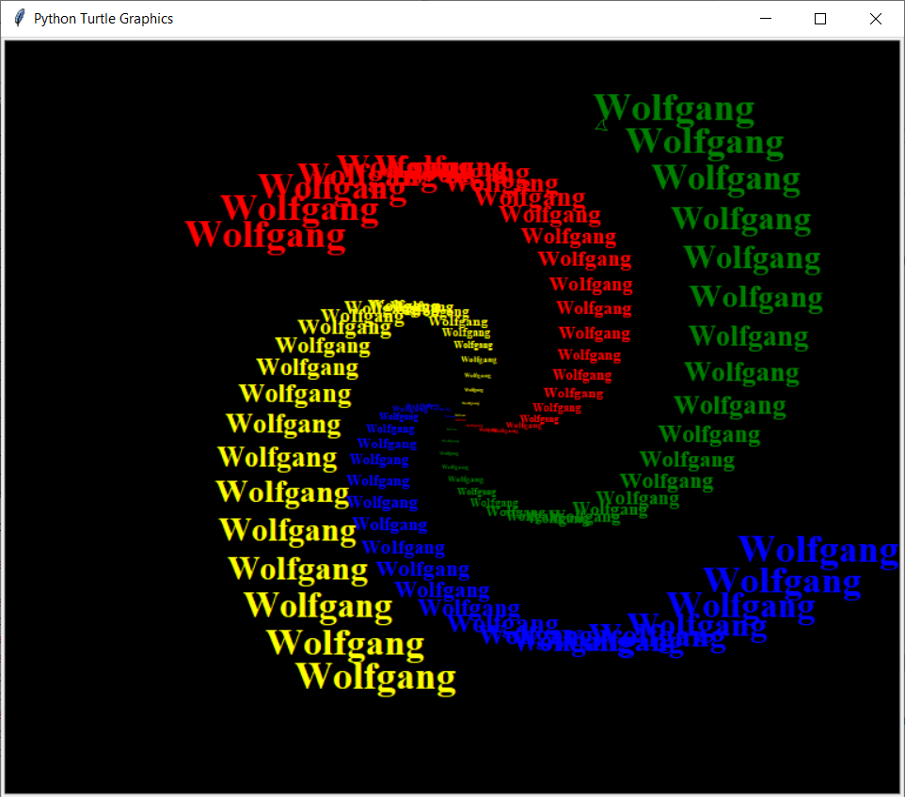Click the fourth yellow Wolfgang from the bottom
Screen dimensions: 905x797
click(298, 570)
